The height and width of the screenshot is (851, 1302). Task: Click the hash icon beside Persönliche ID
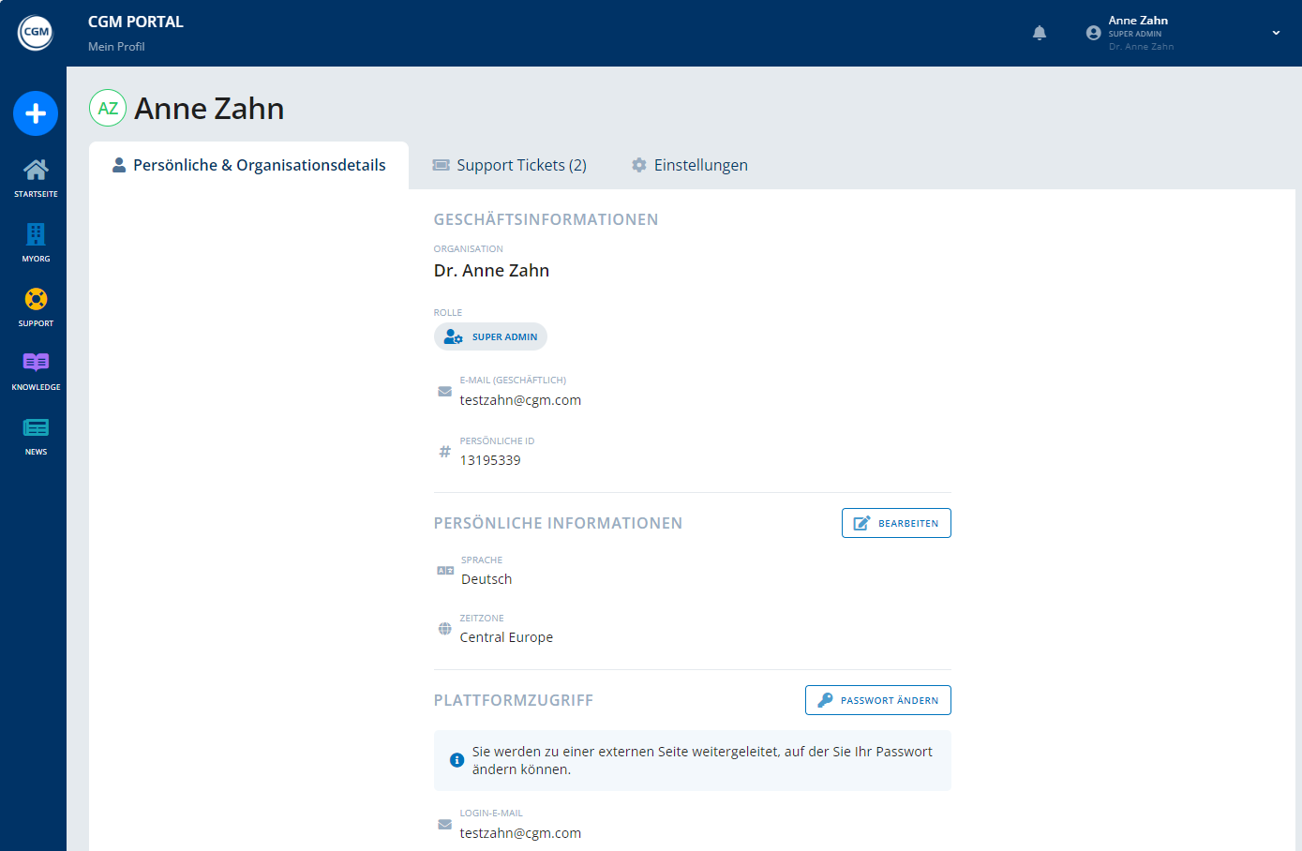tap(444, 451)
